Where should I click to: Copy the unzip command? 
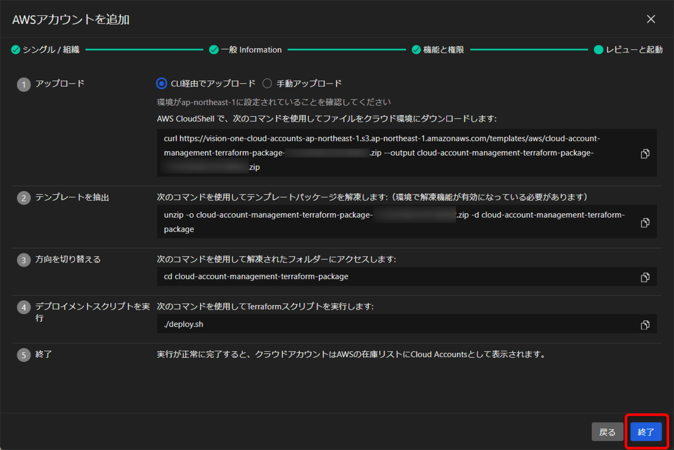point(645,222)
